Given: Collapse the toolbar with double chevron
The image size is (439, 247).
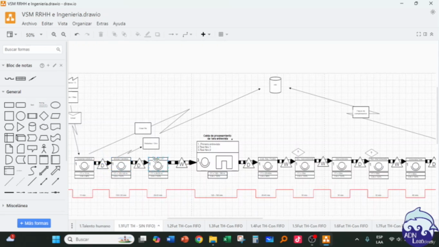Looking at the screenshot, I should [x=431, y=34].
